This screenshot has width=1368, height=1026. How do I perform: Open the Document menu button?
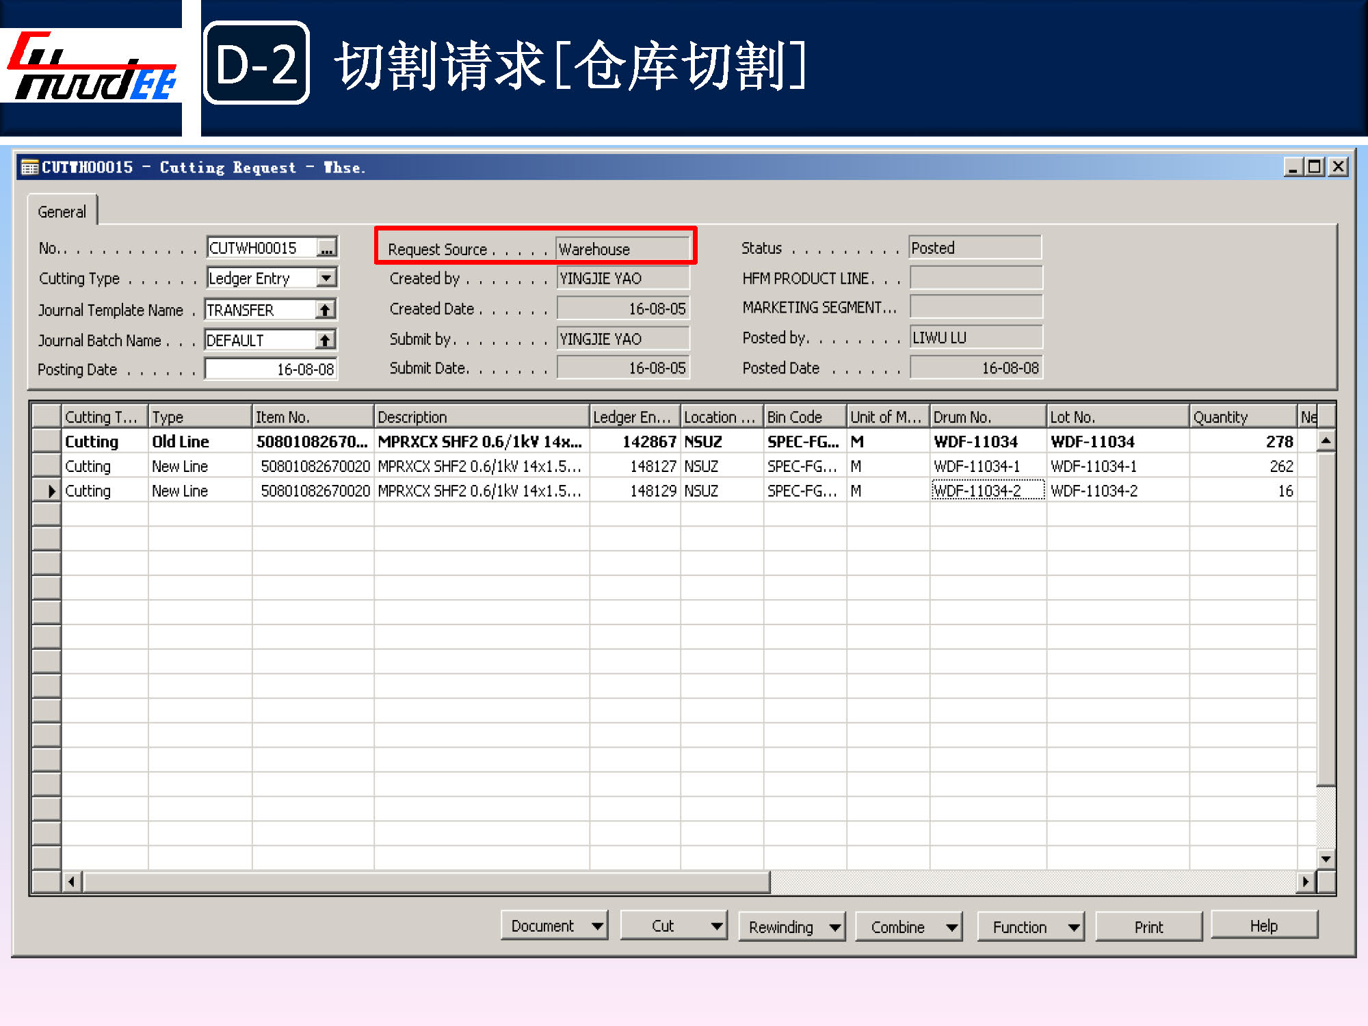pos(554,926)
